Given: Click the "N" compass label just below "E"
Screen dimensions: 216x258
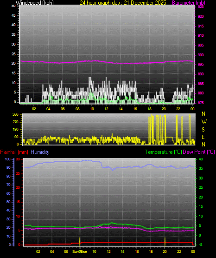Looking at the screenshot, I should tap(203, 145).
